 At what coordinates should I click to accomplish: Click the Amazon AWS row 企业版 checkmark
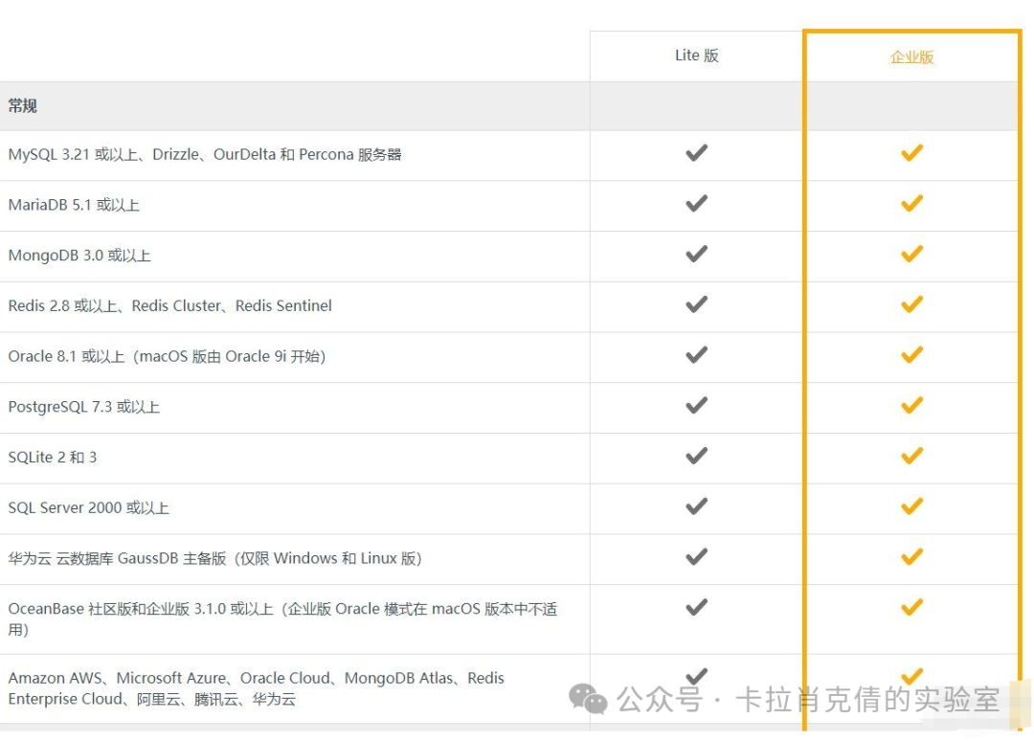(910, 676)
